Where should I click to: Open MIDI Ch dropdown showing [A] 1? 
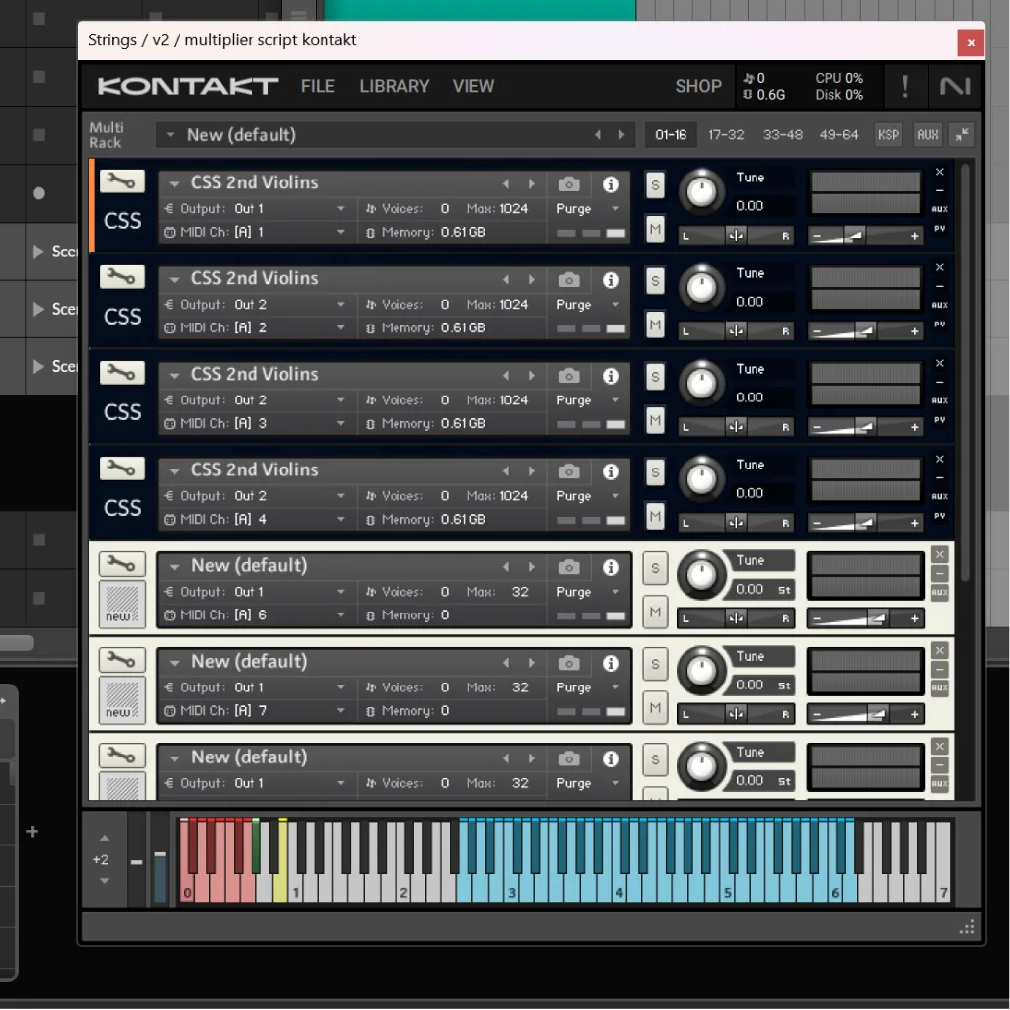point(340,232)
